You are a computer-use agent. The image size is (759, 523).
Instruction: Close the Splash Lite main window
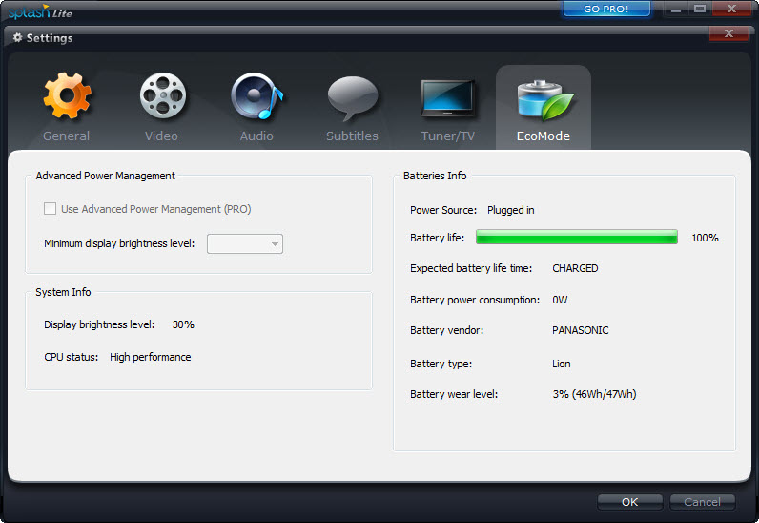pos(732,9)
